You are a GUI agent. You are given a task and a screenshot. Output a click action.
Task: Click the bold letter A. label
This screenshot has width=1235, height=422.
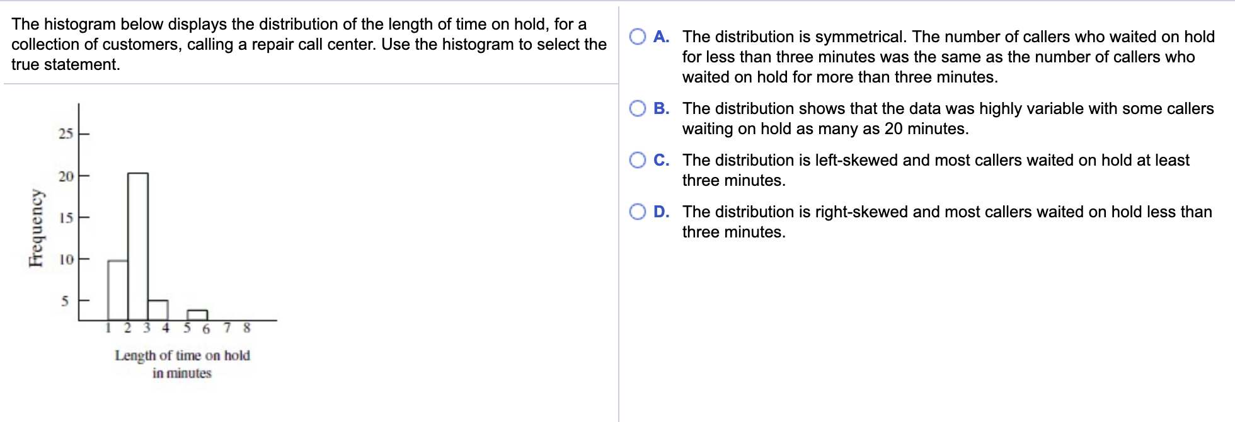point(661,37)
